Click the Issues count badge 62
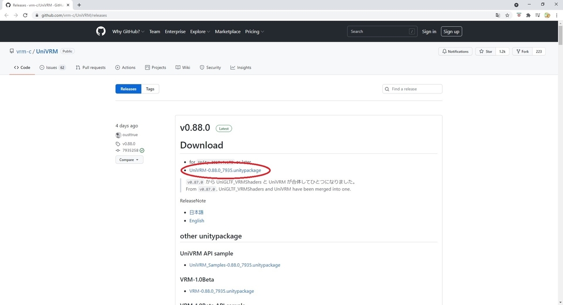This screenshot has height=305, width=563. [62, 68]
